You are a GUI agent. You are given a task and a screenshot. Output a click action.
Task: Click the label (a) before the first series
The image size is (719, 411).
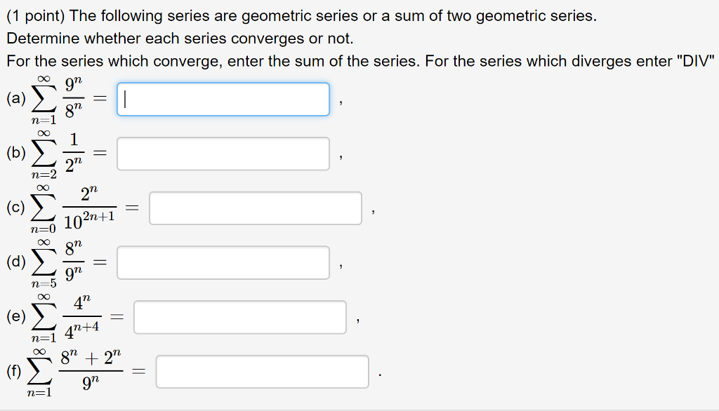click(x=15, y=98)
